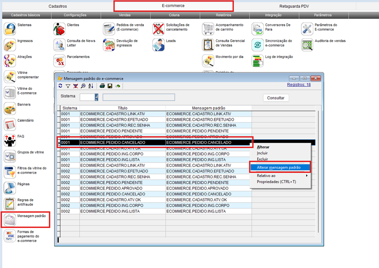
Task: Open the Sistema lookup F4 button
Action: [x=96, y=97]
